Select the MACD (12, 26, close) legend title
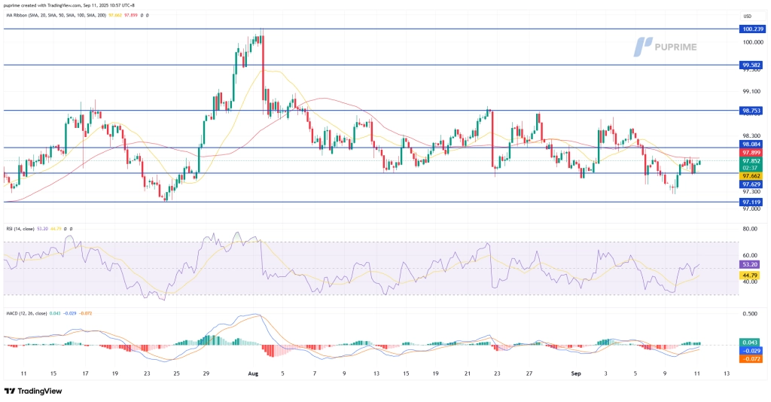This screenshot has width=771, height=402. (26, 313)
